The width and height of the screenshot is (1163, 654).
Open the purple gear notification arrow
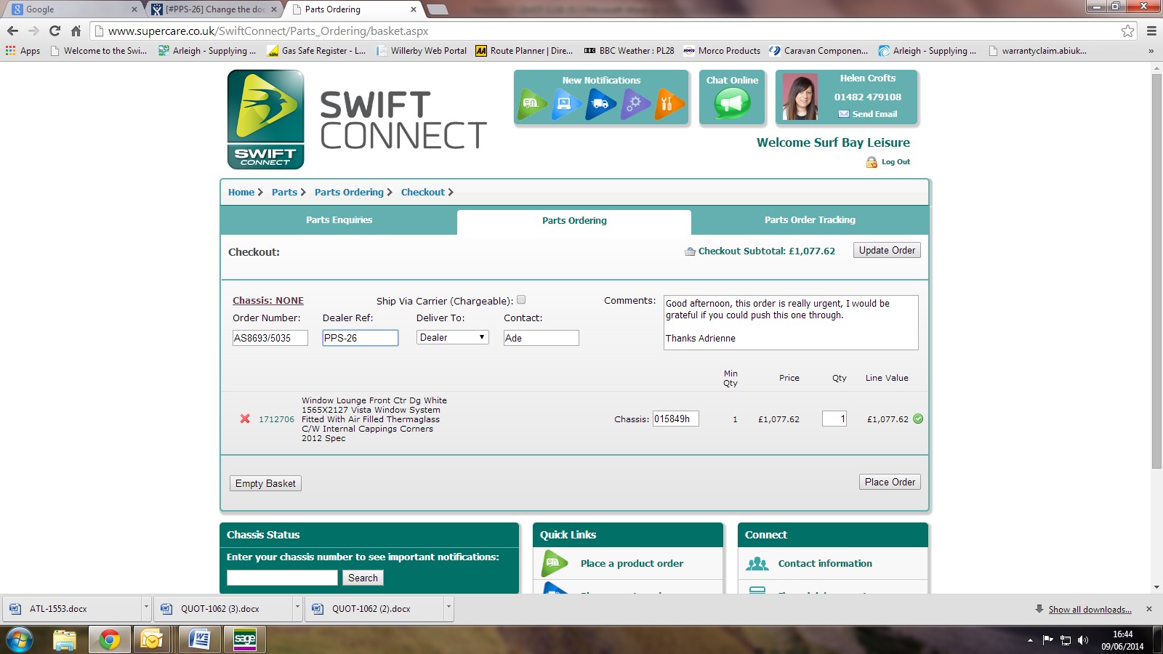tap(635, 104)
